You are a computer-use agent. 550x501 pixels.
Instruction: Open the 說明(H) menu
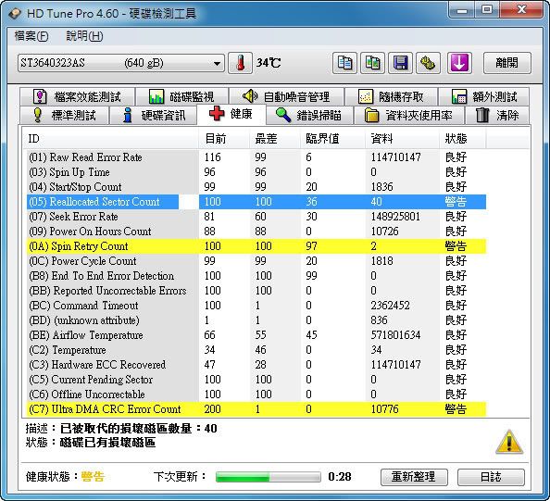[84, 36]
